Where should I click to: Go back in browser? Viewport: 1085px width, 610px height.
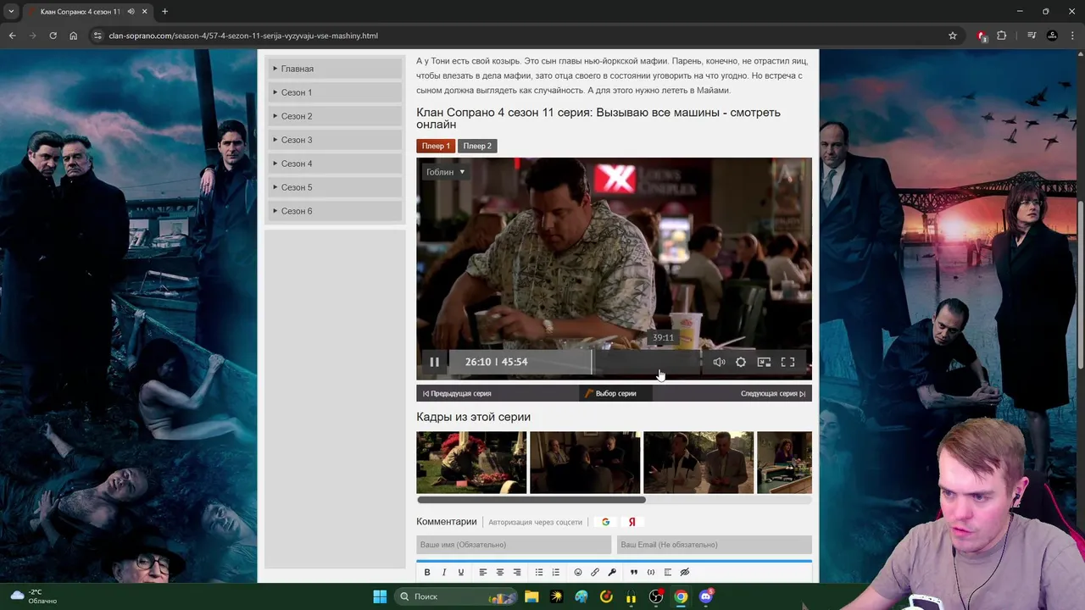click(12, 36)
